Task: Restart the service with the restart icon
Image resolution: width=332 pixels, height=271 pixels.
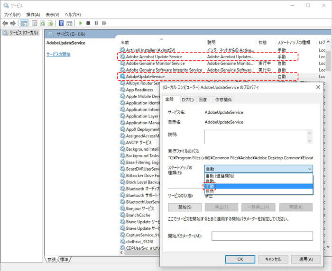Action: [x=104, y=23]
